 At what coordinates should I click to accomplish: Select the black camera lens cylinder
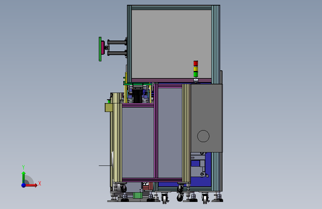pyautogui.click(x=137, y=96)
